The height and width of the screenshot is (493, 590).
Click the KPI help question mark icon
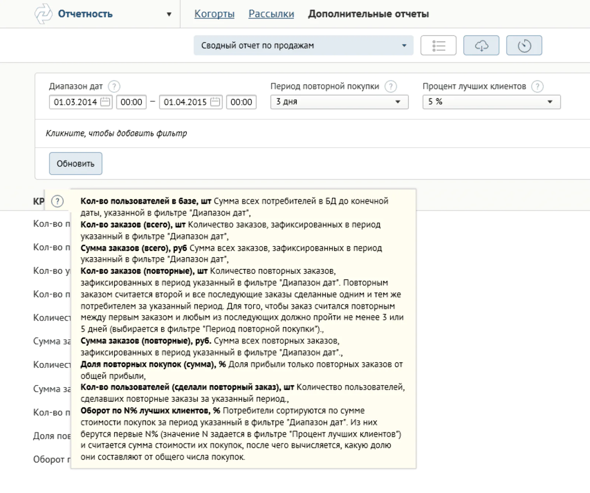point(57,201)
